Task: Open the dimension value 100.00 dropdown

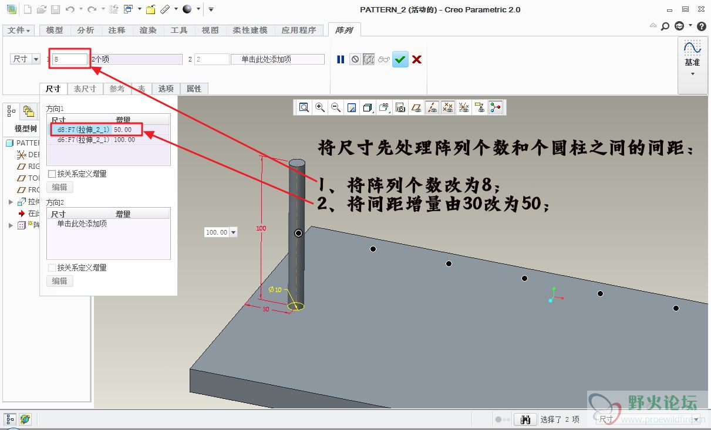Action: [x=234, y=232]
